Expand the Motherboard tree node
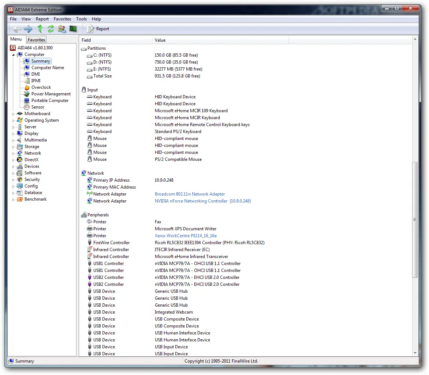 point(14,114)
